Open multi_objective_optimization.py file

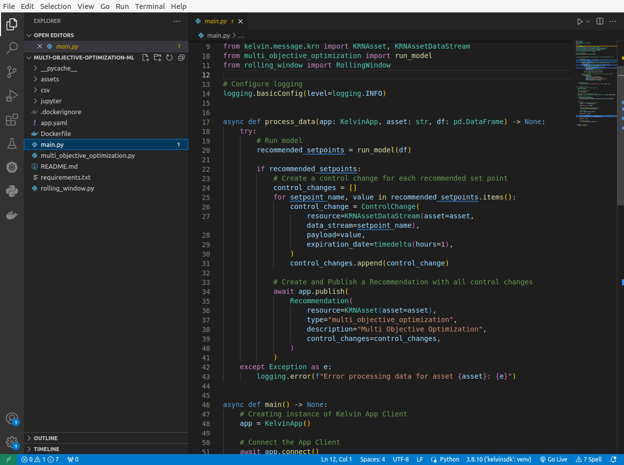point(87,156)
